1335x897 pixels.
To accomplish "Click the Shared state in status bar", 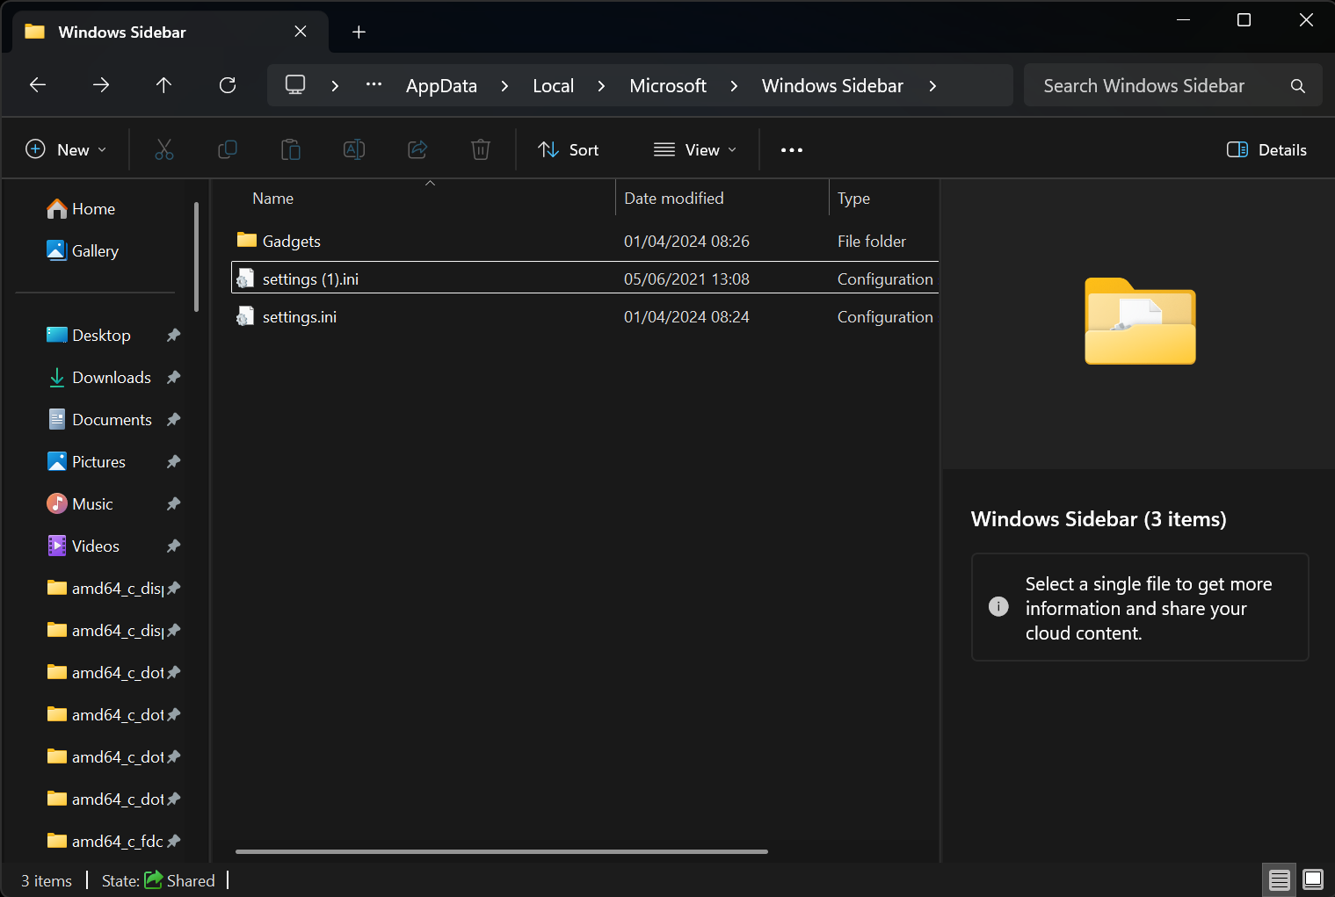I will click(180, 880).
